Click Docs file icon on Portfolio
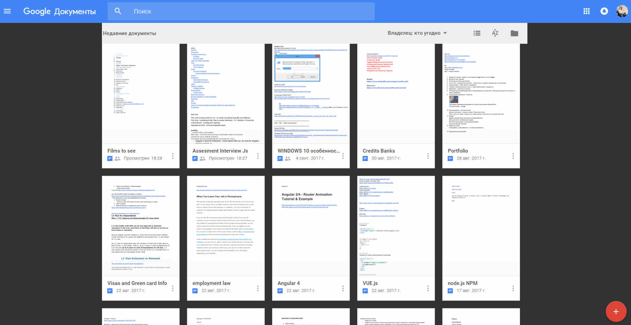 click(x=450, y=158)
